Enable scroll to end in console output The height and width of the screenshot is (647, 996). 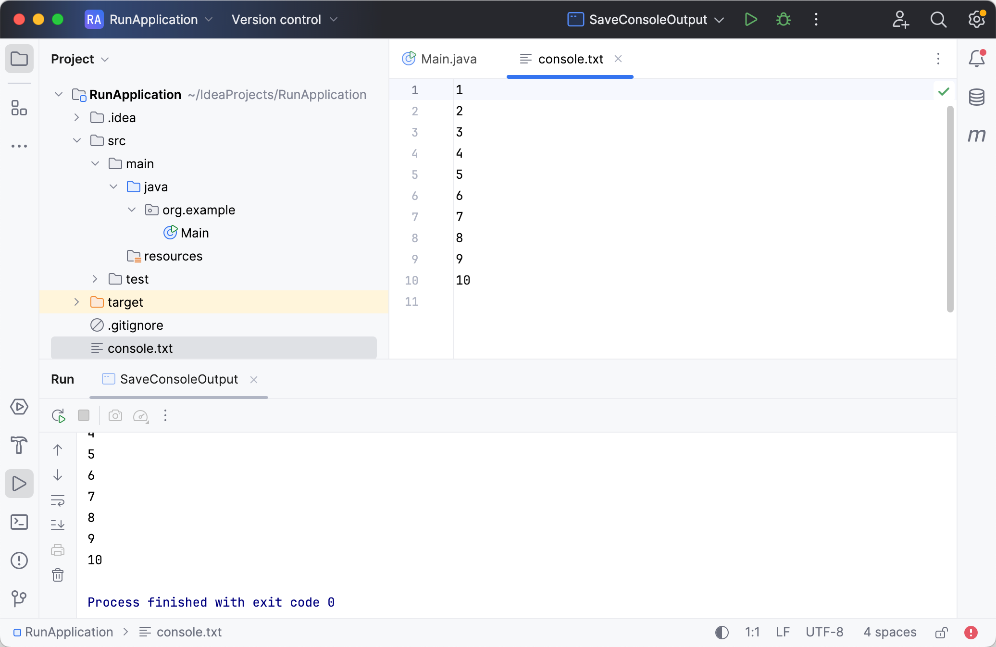(x=58, y=524)
